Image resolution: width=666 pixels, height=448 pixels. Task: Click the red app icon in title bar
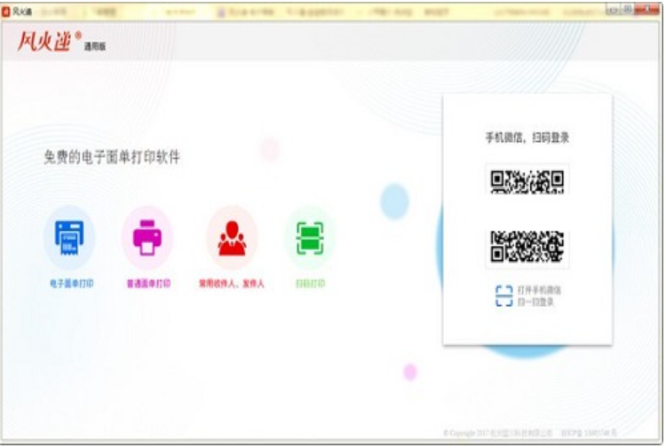pyautogui.click(x=6, y=12)
